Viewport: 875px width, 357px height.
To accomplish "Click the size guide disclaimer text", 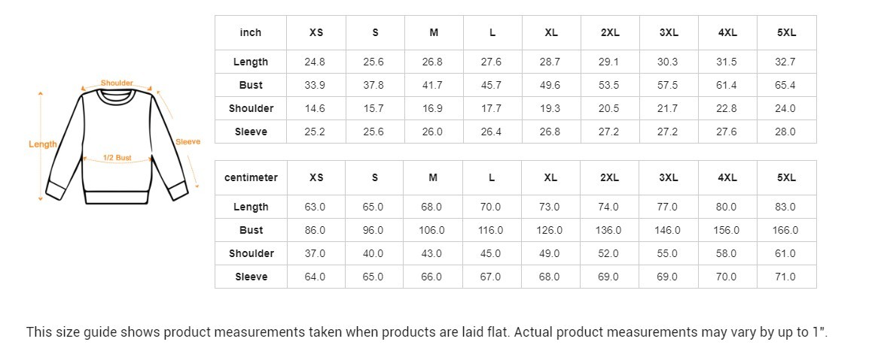I will coord(428,332).
